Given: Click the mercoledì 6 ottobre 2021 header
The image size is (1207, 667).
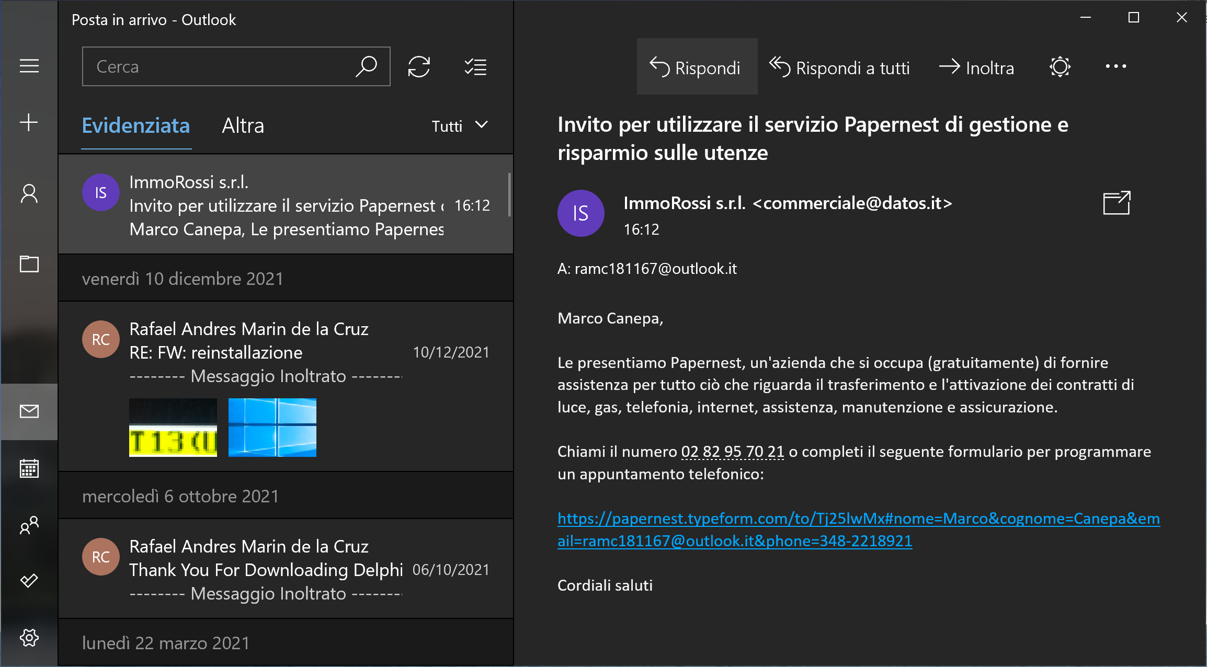Looking at the screenshot, I should tap(286, 496).
